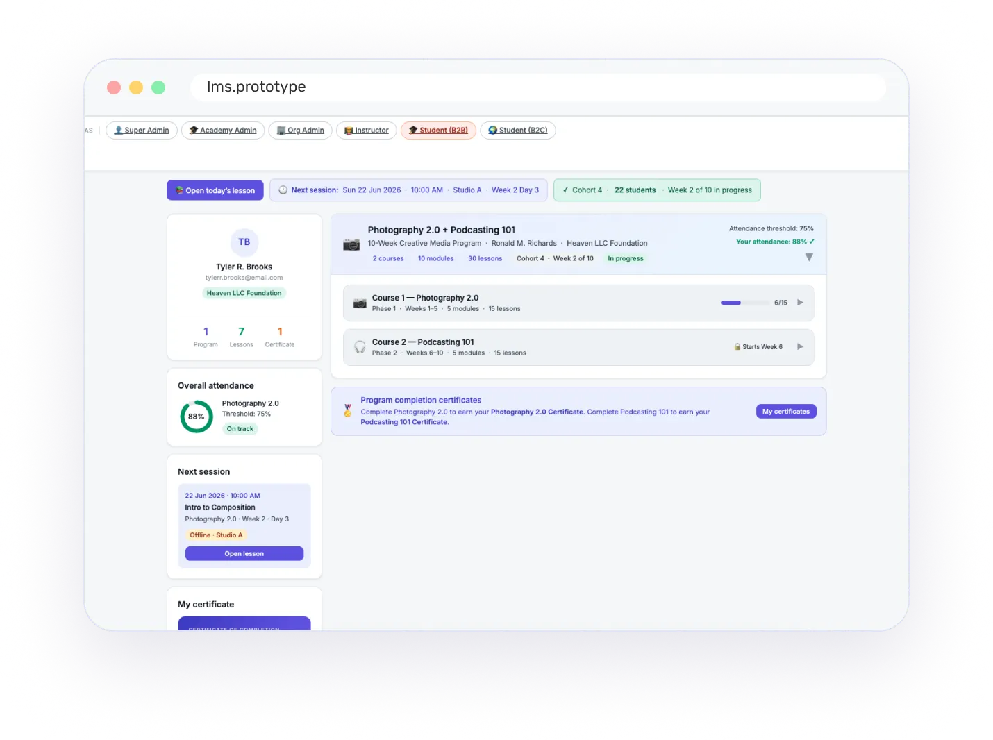Viewport: 993px width, 740px height.
Task: Click the Podcasting 101 Certificate link text
Action: point(404,422)
